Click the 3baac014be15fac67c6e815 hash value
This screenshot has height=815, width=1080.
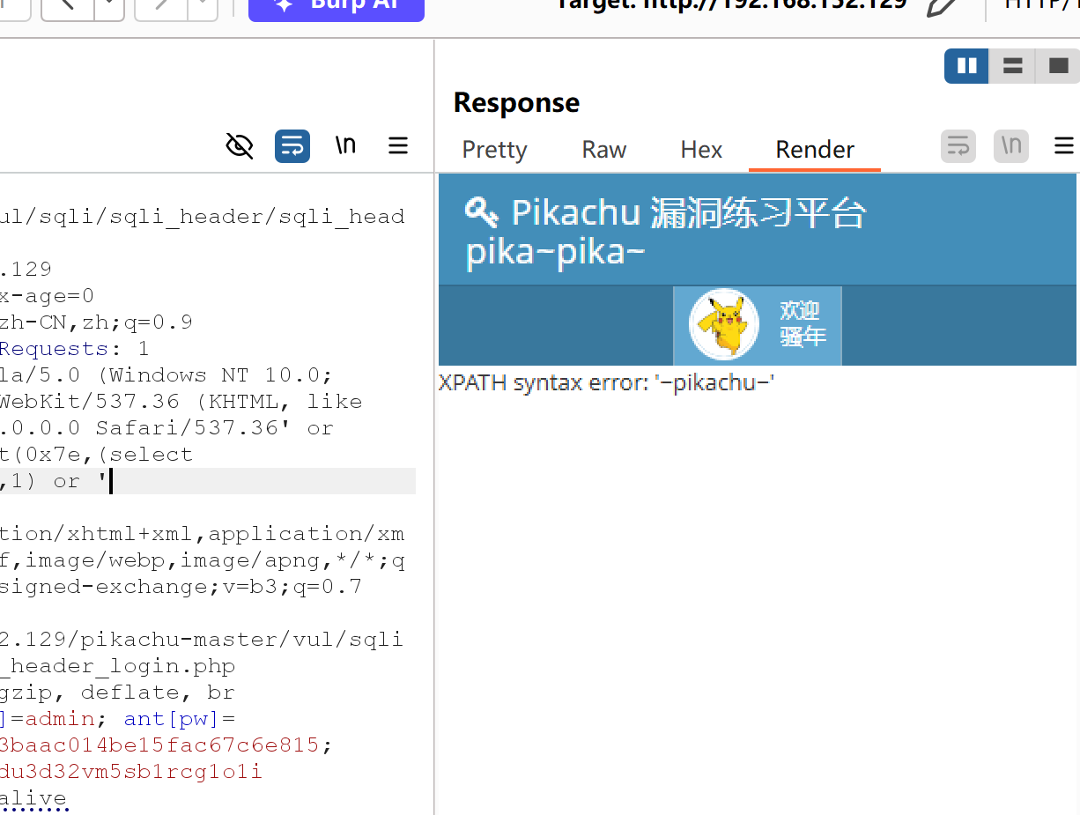click(159, 745)
